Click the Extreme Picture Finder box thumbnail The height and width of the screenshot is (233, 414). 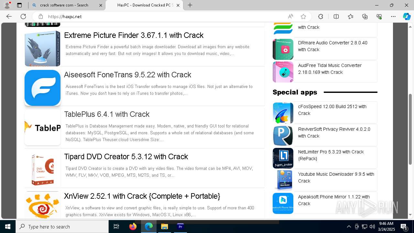point(42,49)
